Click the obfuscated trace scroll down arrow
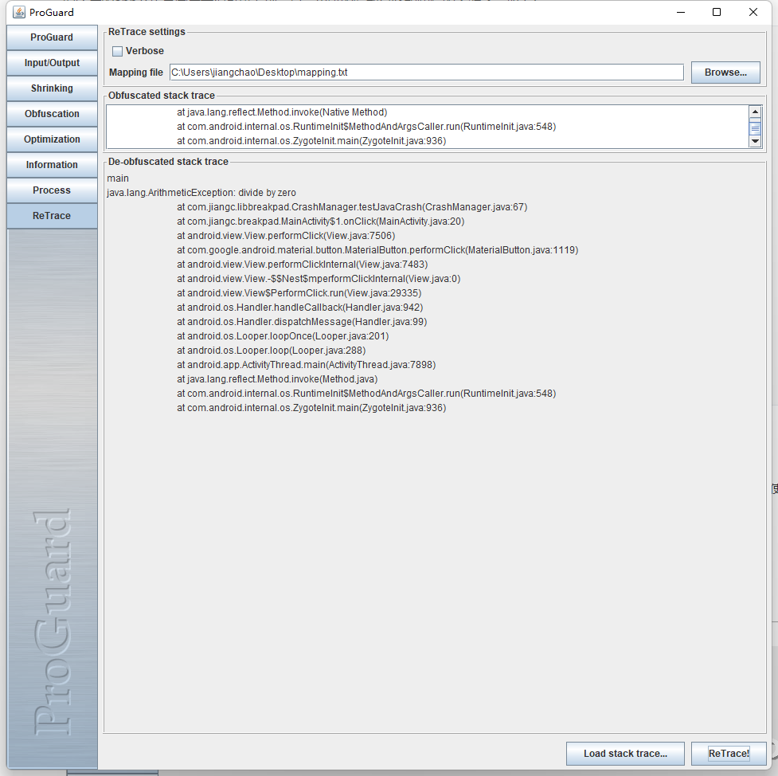 click(755, 141)
